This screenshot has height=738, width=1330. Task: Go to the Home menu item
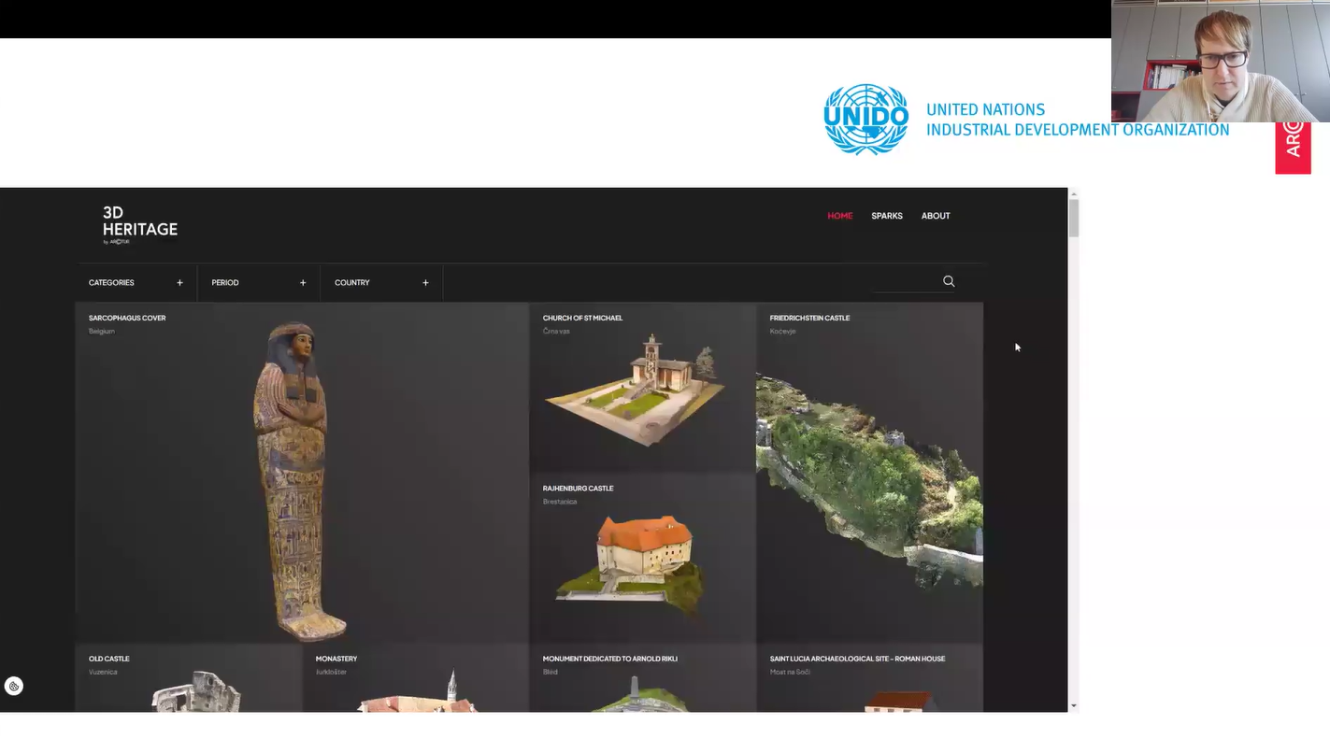tap(839, 216)
